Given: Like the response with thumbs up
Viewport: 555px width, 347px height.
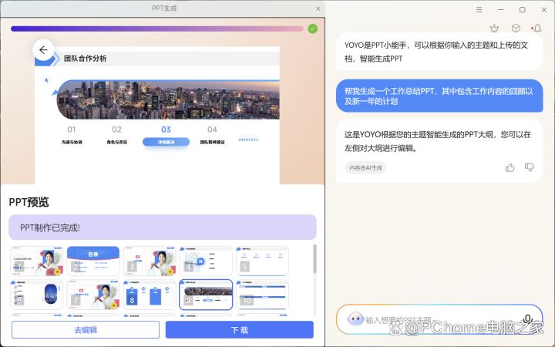Looking at the screenshot, I should pos(510,167).
